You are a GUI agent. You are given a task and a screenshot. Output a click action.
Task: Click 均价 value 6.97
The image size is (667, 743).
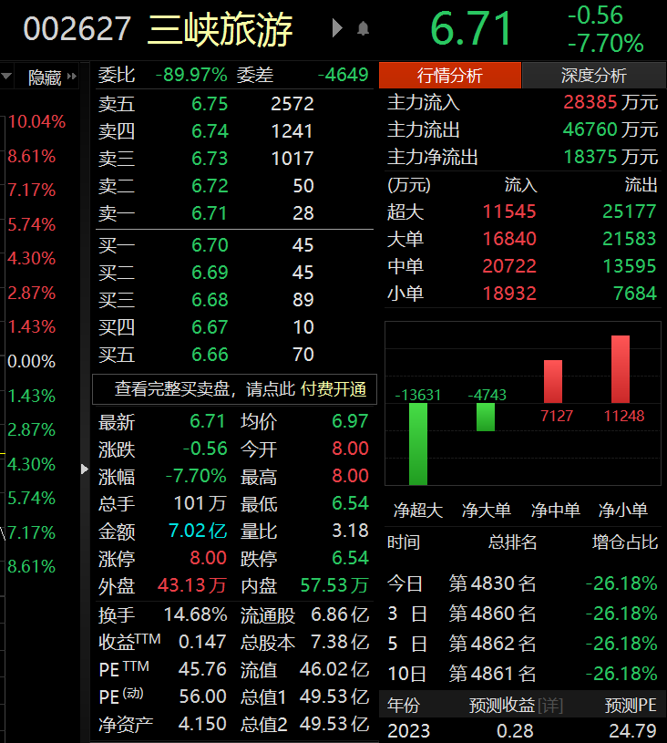350,421
